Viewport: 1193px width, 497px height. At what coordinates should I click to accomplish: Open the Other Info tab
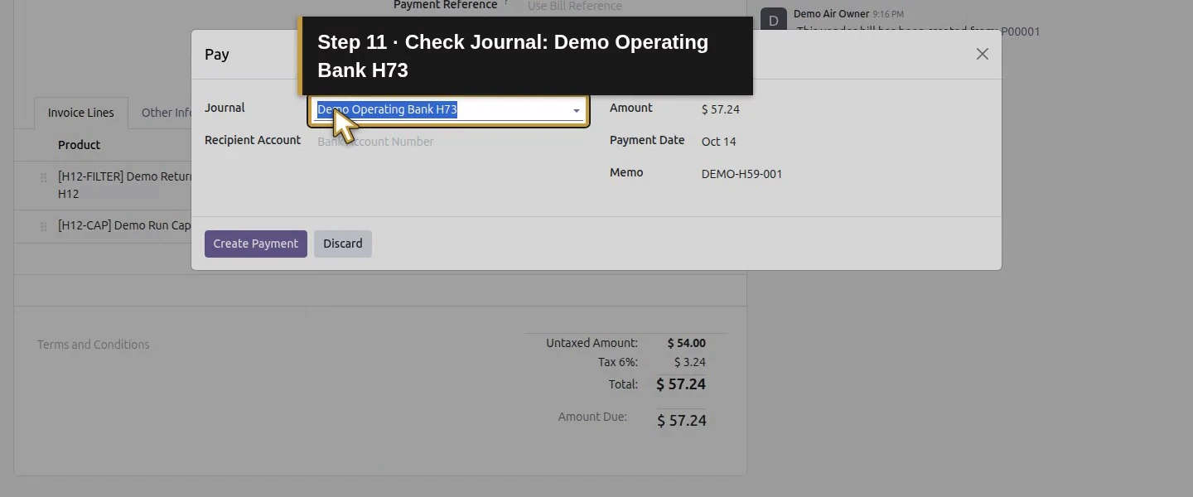coord(166,113)
